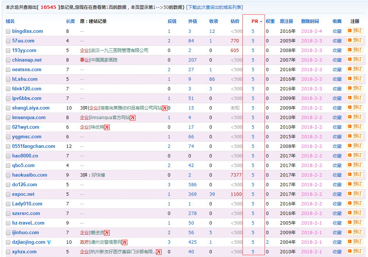Tick the checkbox for haokuaibo.com
This screenshot has width=368, height=257.
click(x=8, y=175)
